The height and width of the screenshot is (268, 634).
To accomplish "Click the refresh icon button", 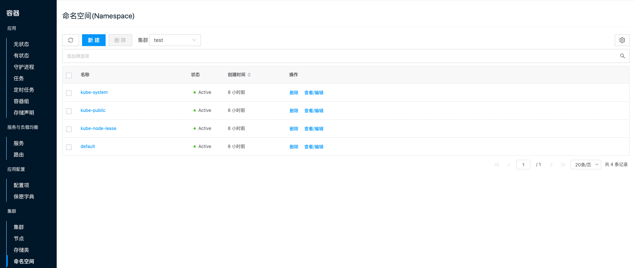I will pyautogui.click(x=71, y=40).
